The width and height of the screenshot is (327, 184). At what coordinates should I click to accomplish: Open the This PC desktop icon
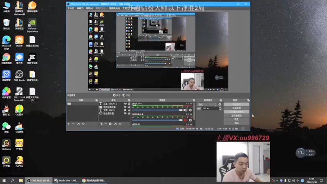[7, 7]
